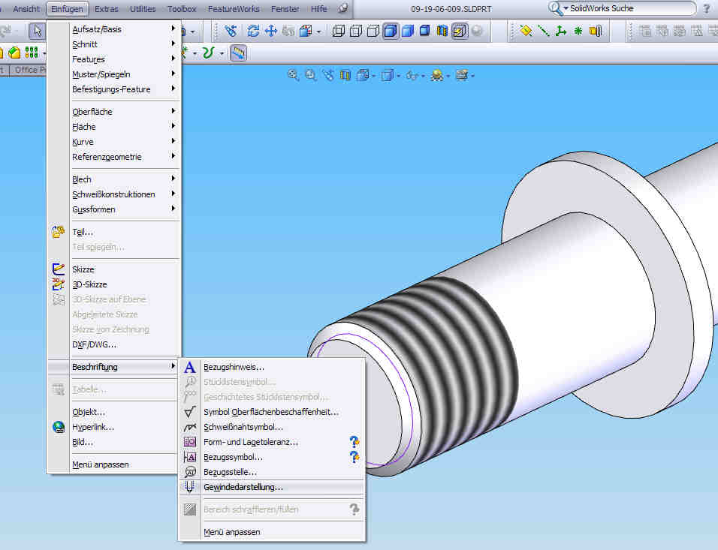Toggle wireframe display style
The width and height of the screenshot is (718, 550).
pyautogui.click(x=339, y=32)
